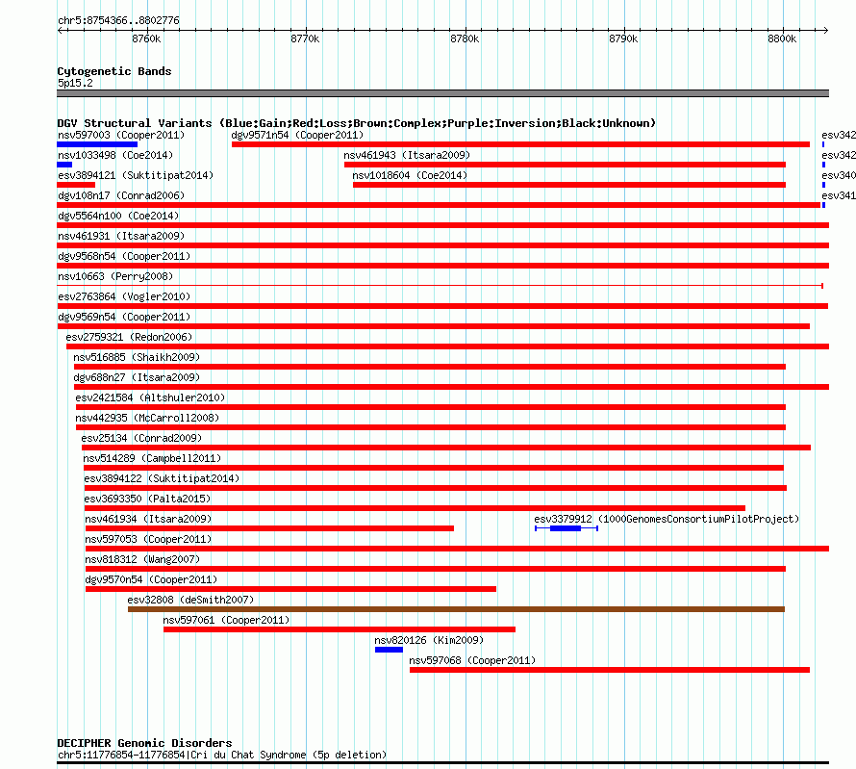
Task: Open esv3894122 (Suktitipat2014) variant
Action: pyautogui.click(x=162, y=478)
